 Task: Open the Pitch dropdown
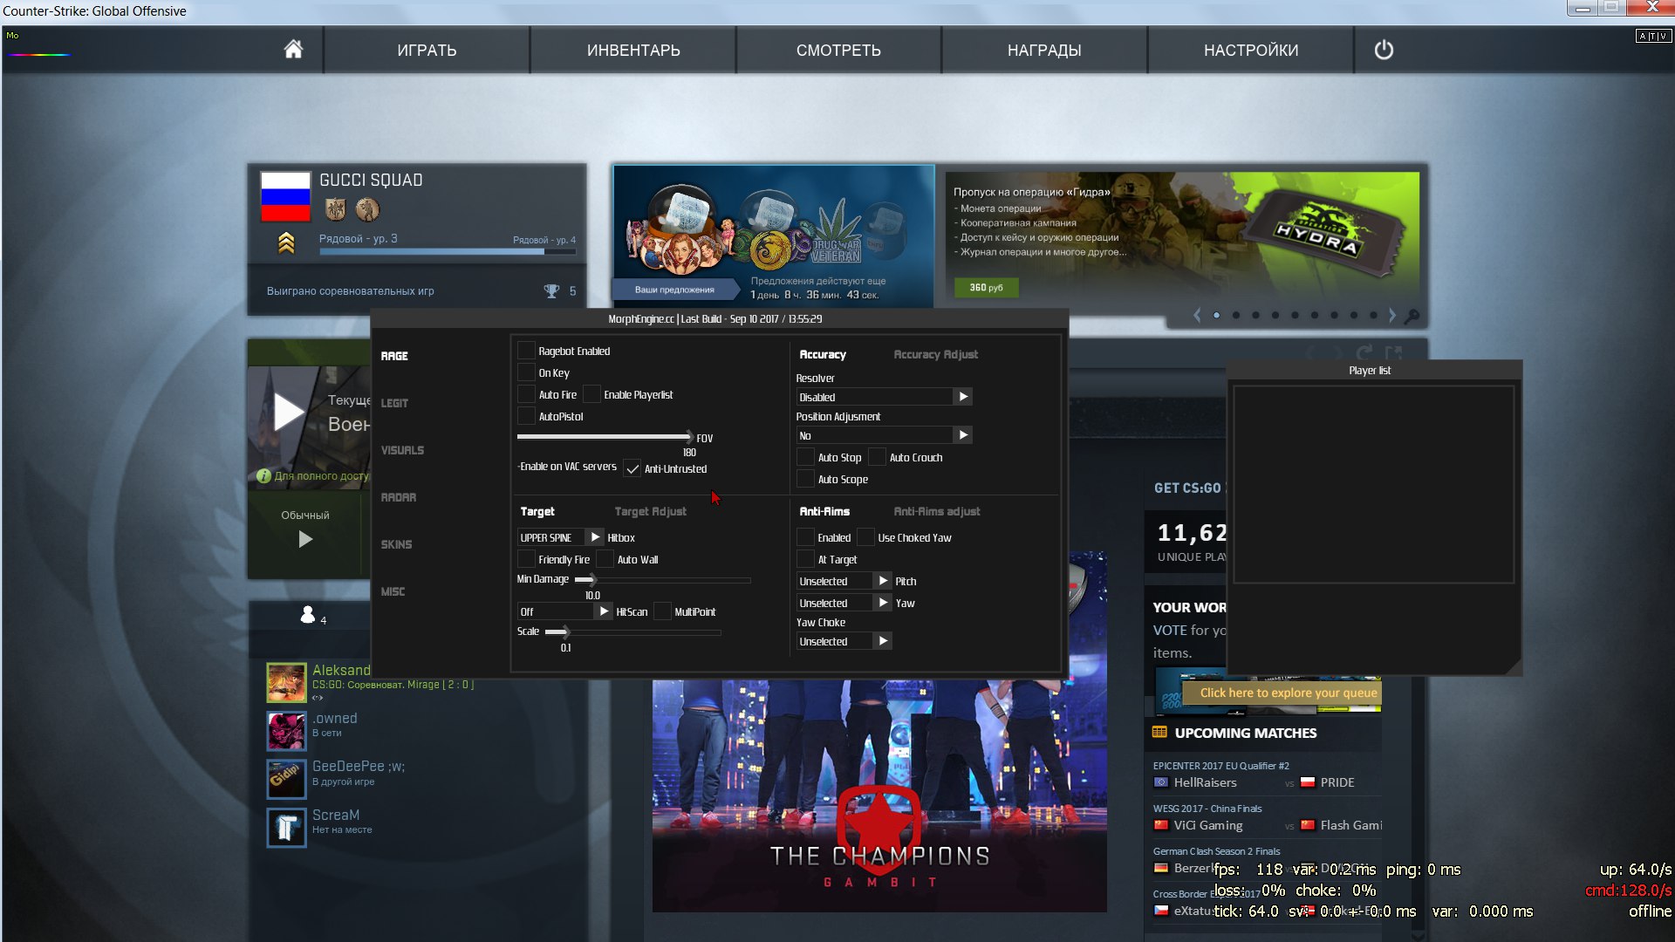(x=844, y=581)
